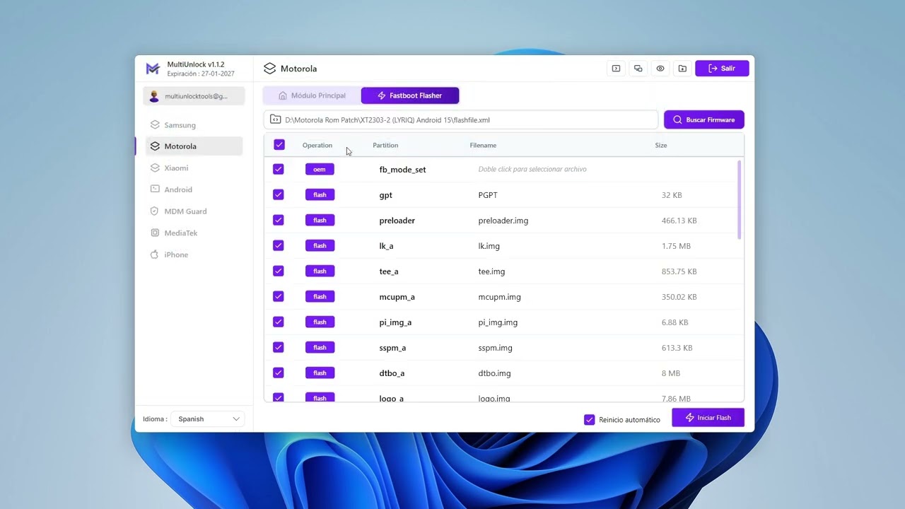
Task: Click the Filename column header
Action: (x=483, y=146)
